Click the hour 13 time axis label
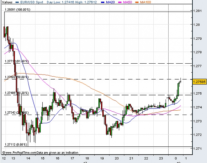This screenshot has width=207, height=163. pos(13,158)
